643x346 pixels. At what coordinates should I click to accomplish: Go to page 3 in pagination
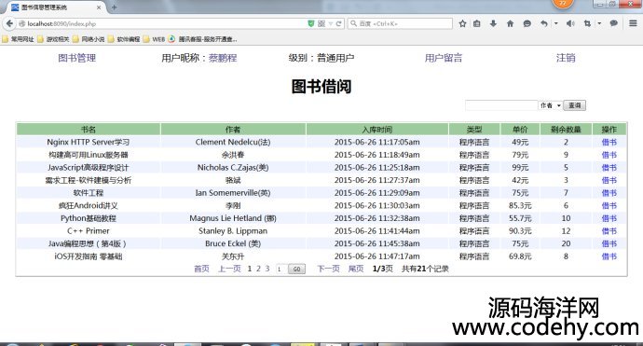(267, 269)
